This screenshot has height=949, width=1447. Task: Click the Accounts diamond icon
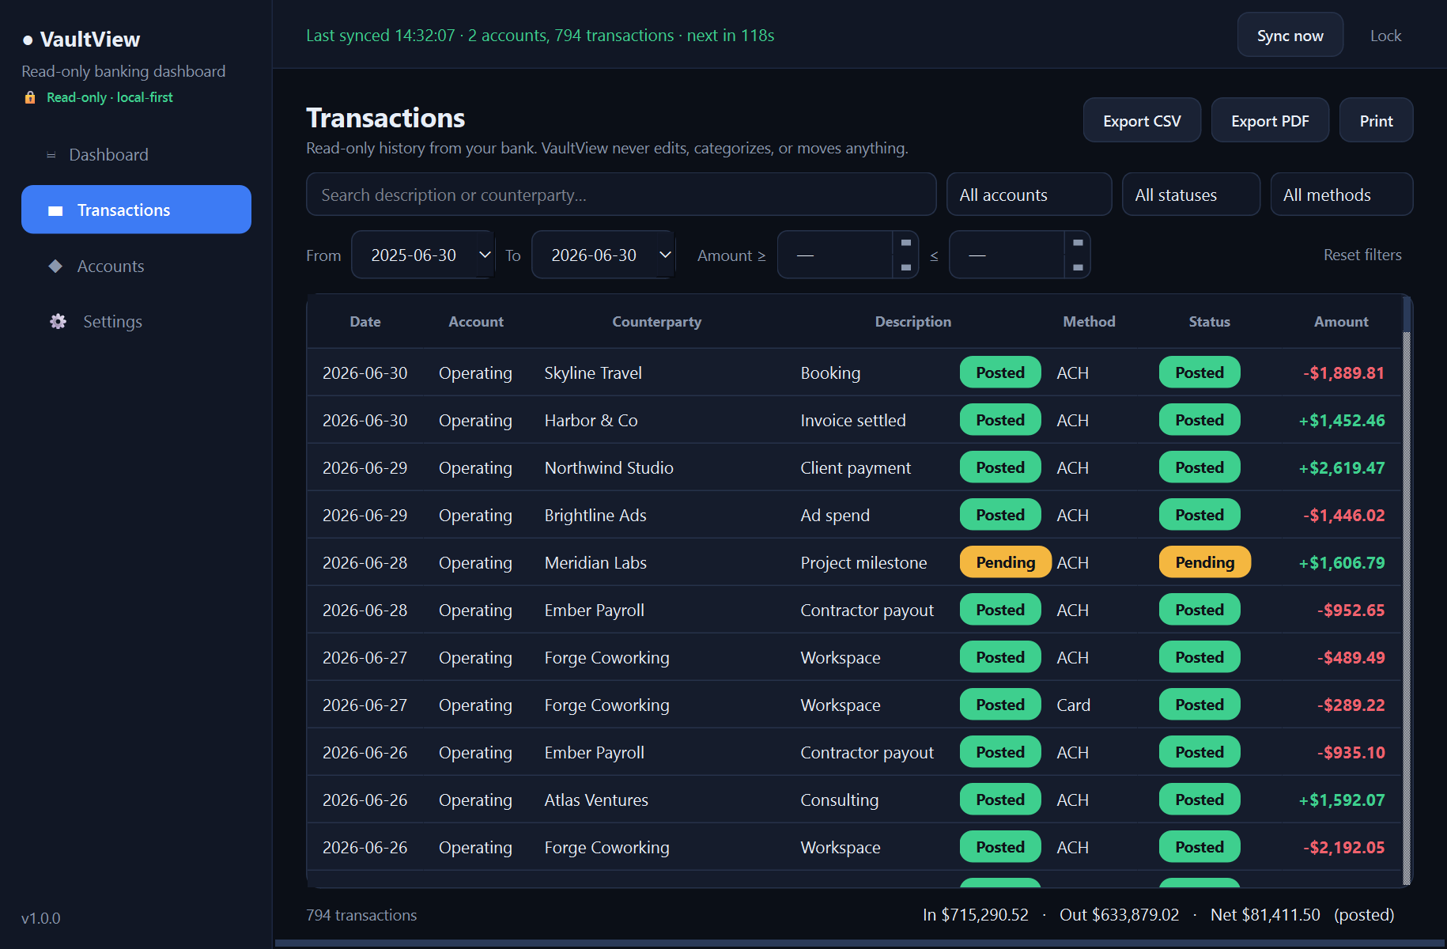pyautogui.click(x=55, y=266)
